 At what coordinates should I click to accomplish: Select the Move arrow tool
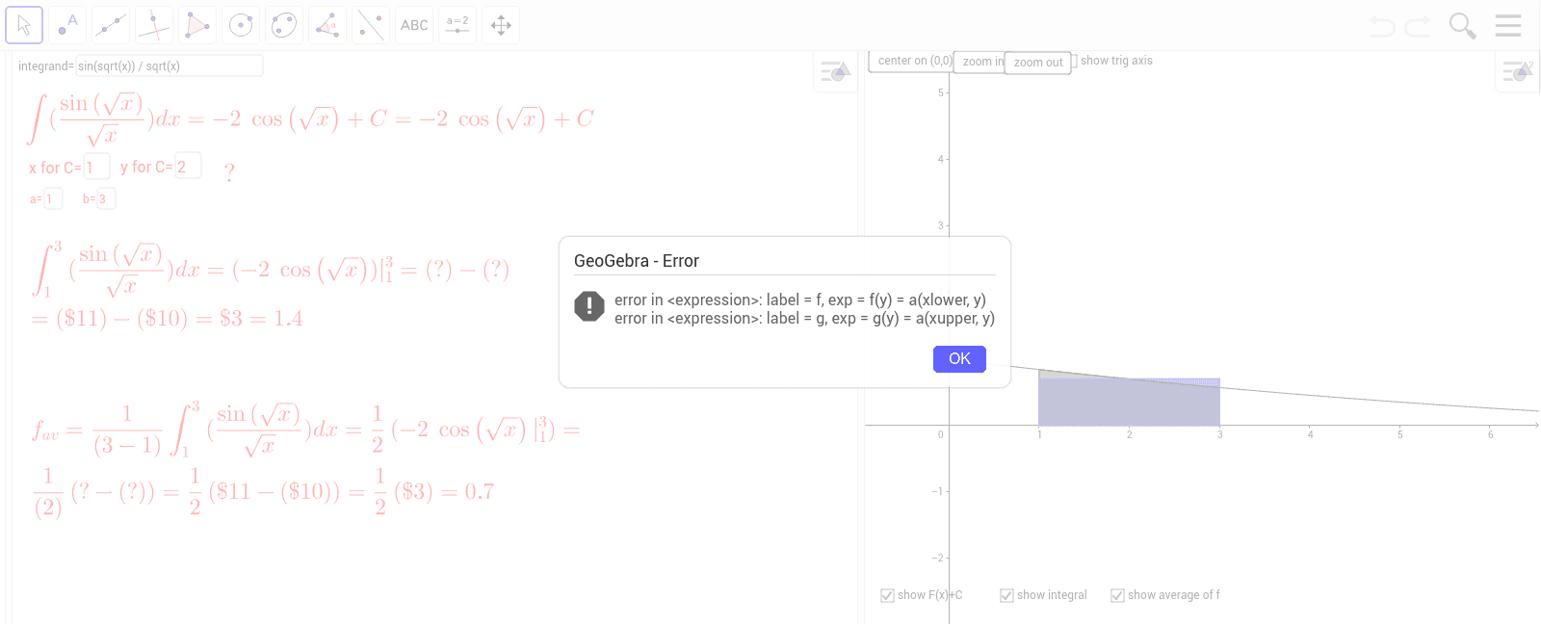coord(24,25)
